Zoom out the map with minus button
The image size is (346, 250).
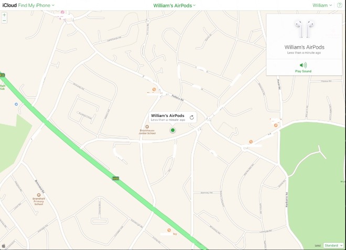pyautogui.click(x=4, y=21)
